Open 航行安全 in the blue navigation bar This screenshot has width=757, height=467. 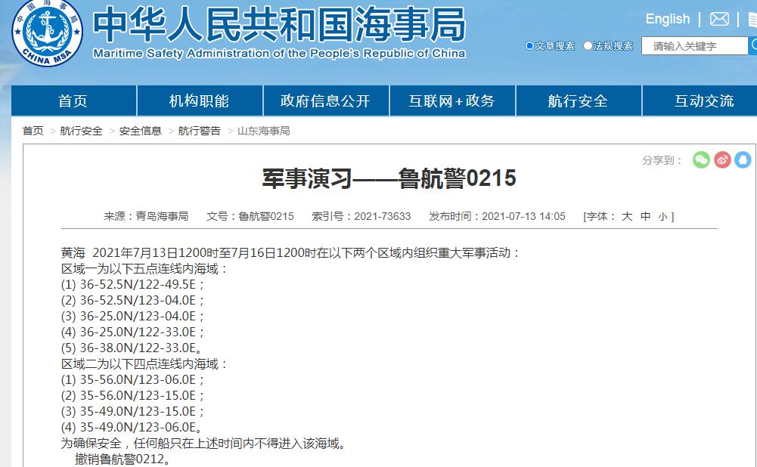pos(578,101)
